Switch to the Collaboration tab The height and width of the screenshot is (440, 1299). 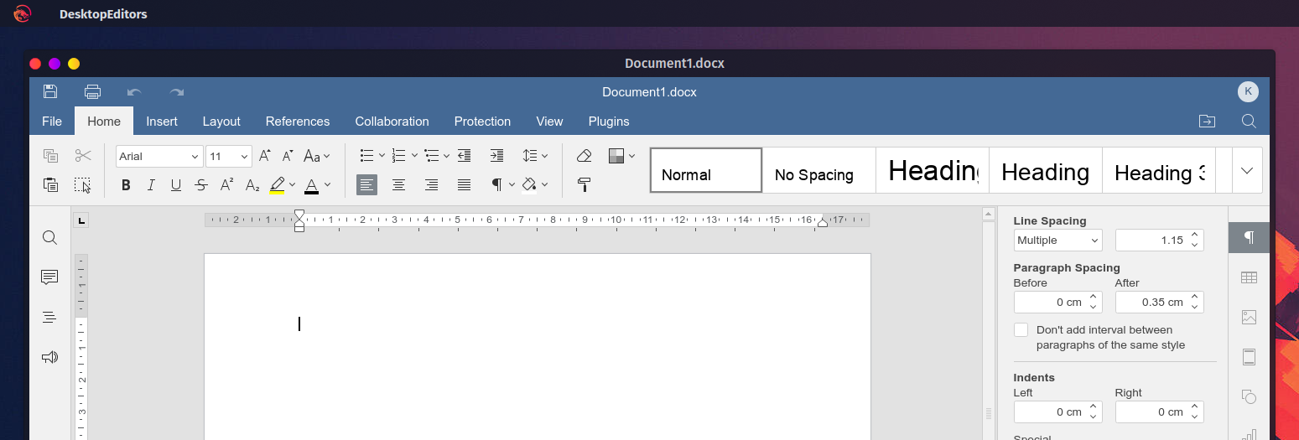(x=392, y=122)
